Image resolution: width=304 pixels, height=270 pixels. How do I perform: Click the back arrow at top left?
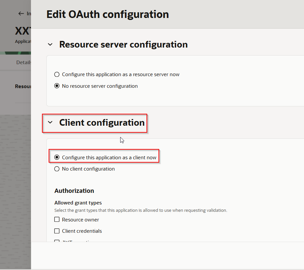(x=21, y=14)
